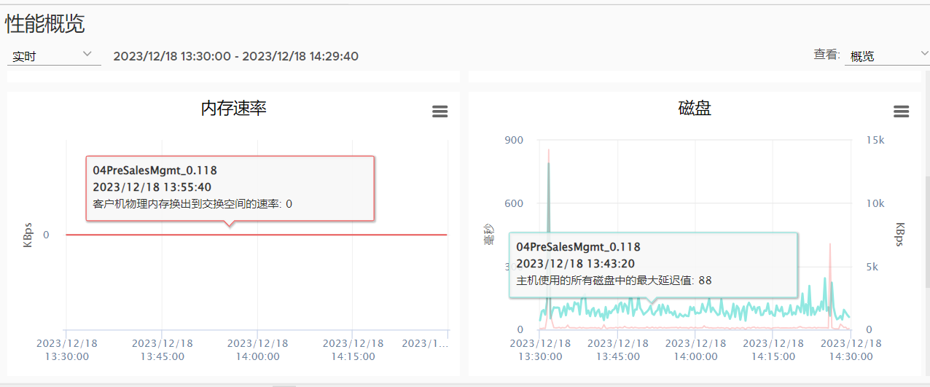
Task: Click the 性能概览 page heading
Action: 45,24
